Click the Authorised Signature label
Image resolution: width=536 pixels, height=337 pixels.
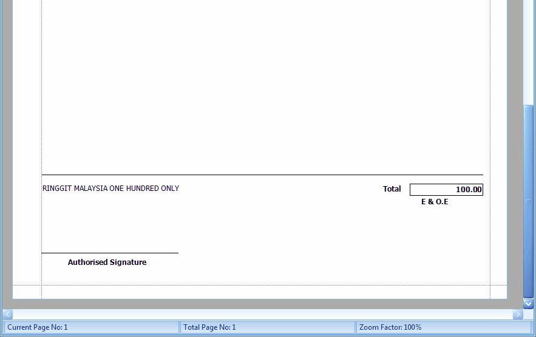(107, 262)
